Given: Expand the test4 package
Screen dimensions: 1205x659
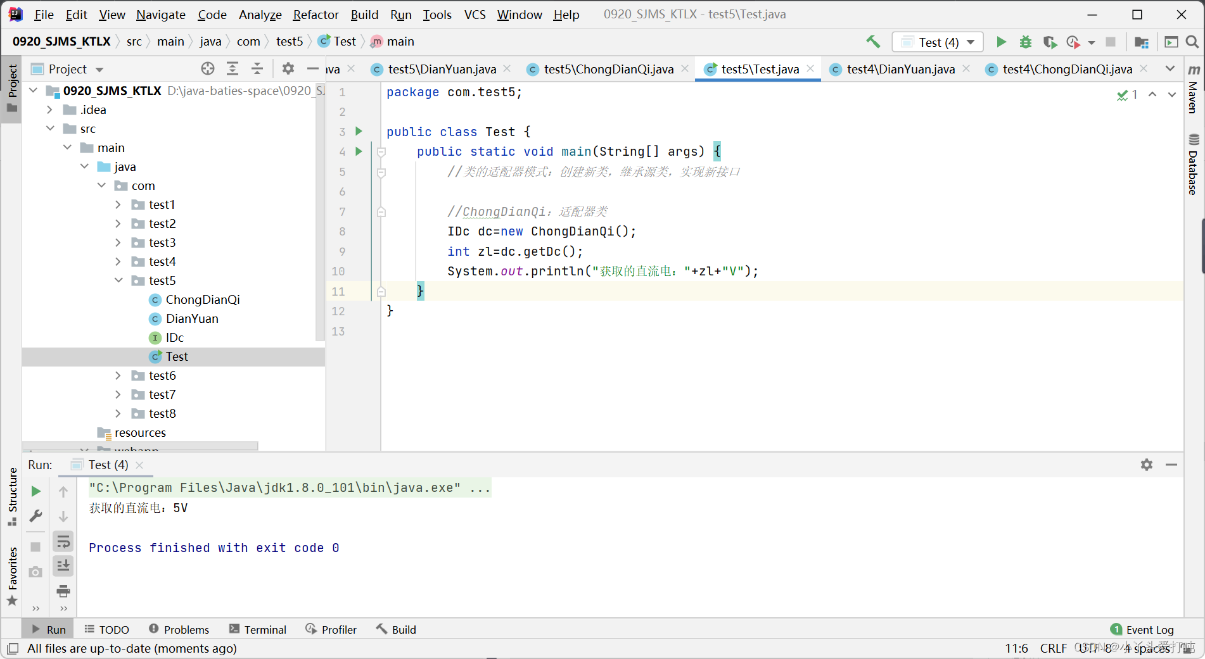Looking at the screenshot, I should coord(118,262).
